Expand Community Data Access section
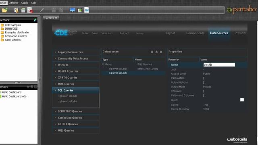The width and height of the screenshot is (258, 145). [x=76, y=58]
